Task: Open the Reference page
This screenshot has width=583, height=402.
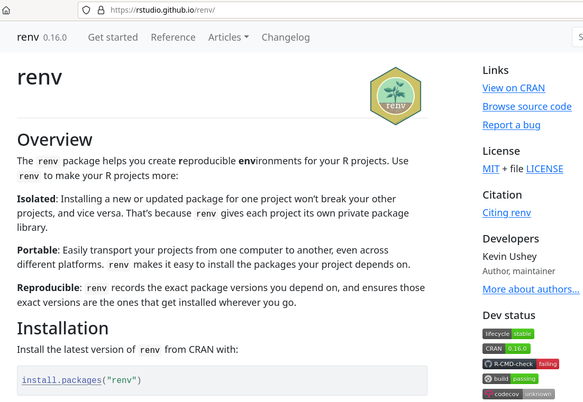Action: [x=173, y=37]
